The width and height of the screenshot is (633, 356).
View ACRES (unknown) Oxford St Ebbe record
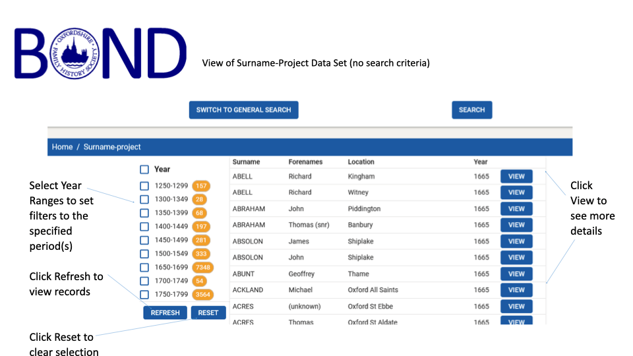tap(516, 307)
